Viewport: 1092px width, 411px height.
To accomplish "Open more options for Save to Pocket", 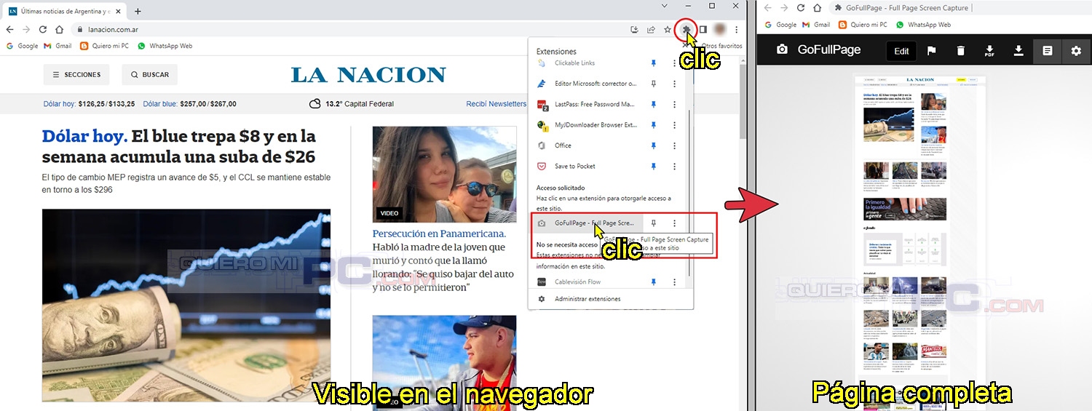I will [x=674, y=167].
